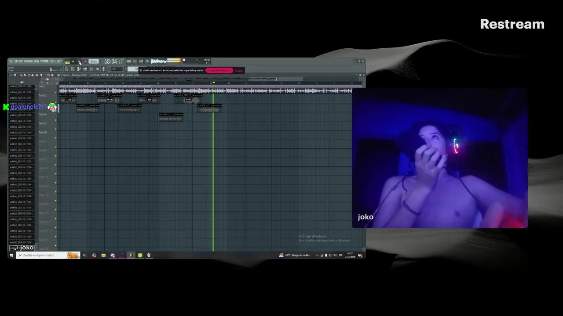563x316 pixels.
Task: Toggle the red record button
Action: pyautogui.click(x=85, y=61)
